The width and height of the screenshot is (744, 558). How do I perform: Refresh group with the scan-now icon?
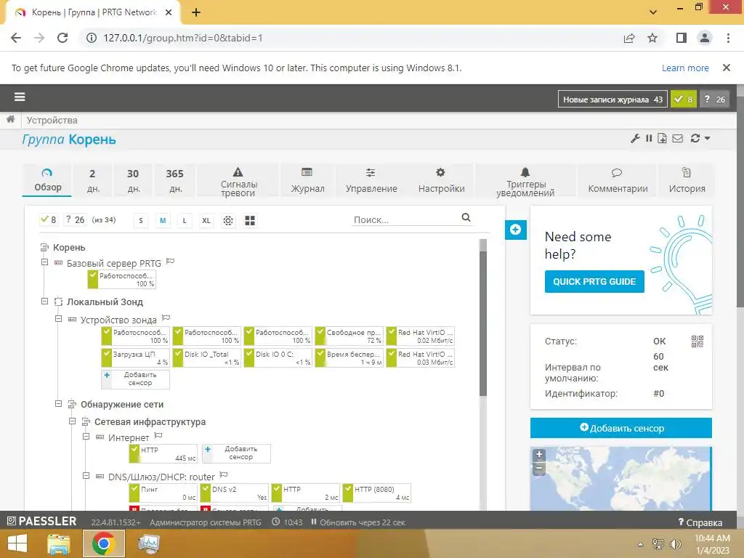695,139
